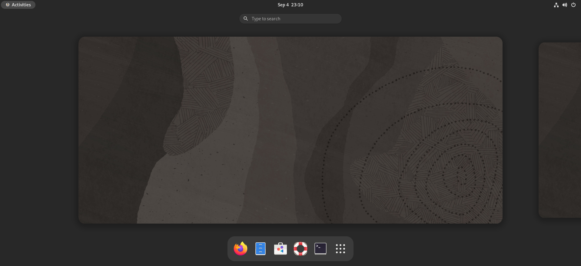Click the magnifier icon in search bar
The image size is (581, 266).
point(246,19)
